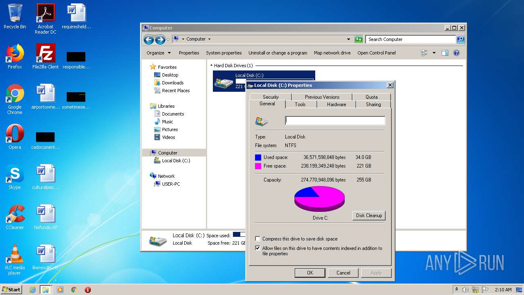Open the Hardware tab
This screenshot has width=524, height=295.
pos(337,104)
